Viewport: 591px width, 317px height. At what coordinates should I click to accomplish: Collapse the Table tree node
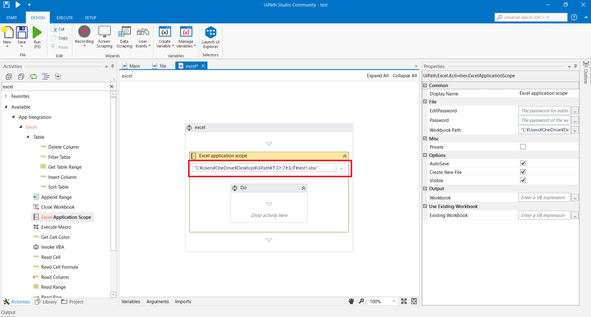point(28,137)
